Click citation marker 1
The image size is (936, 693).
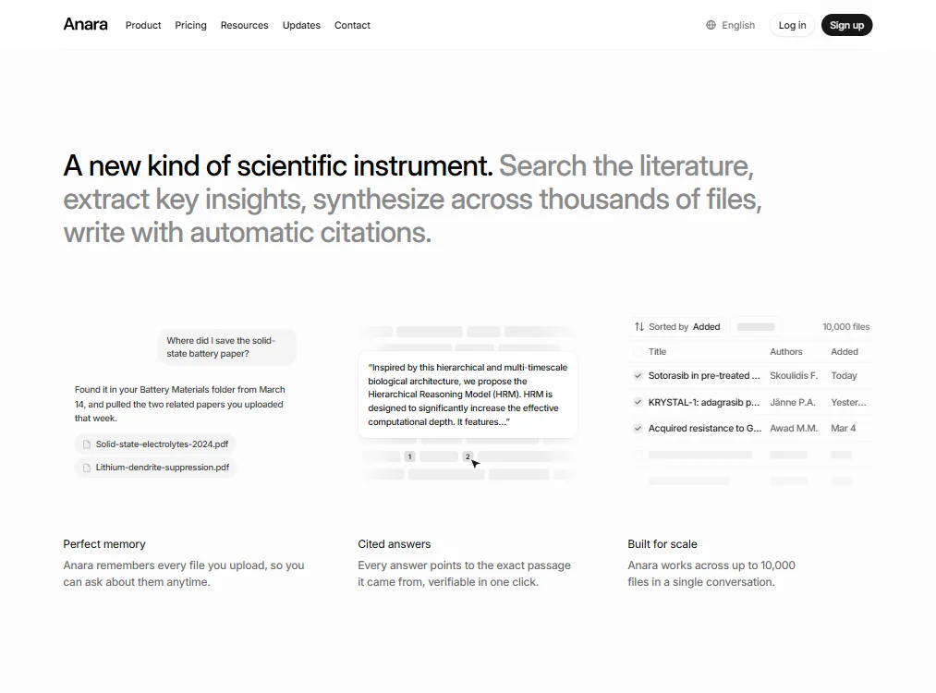409,456
